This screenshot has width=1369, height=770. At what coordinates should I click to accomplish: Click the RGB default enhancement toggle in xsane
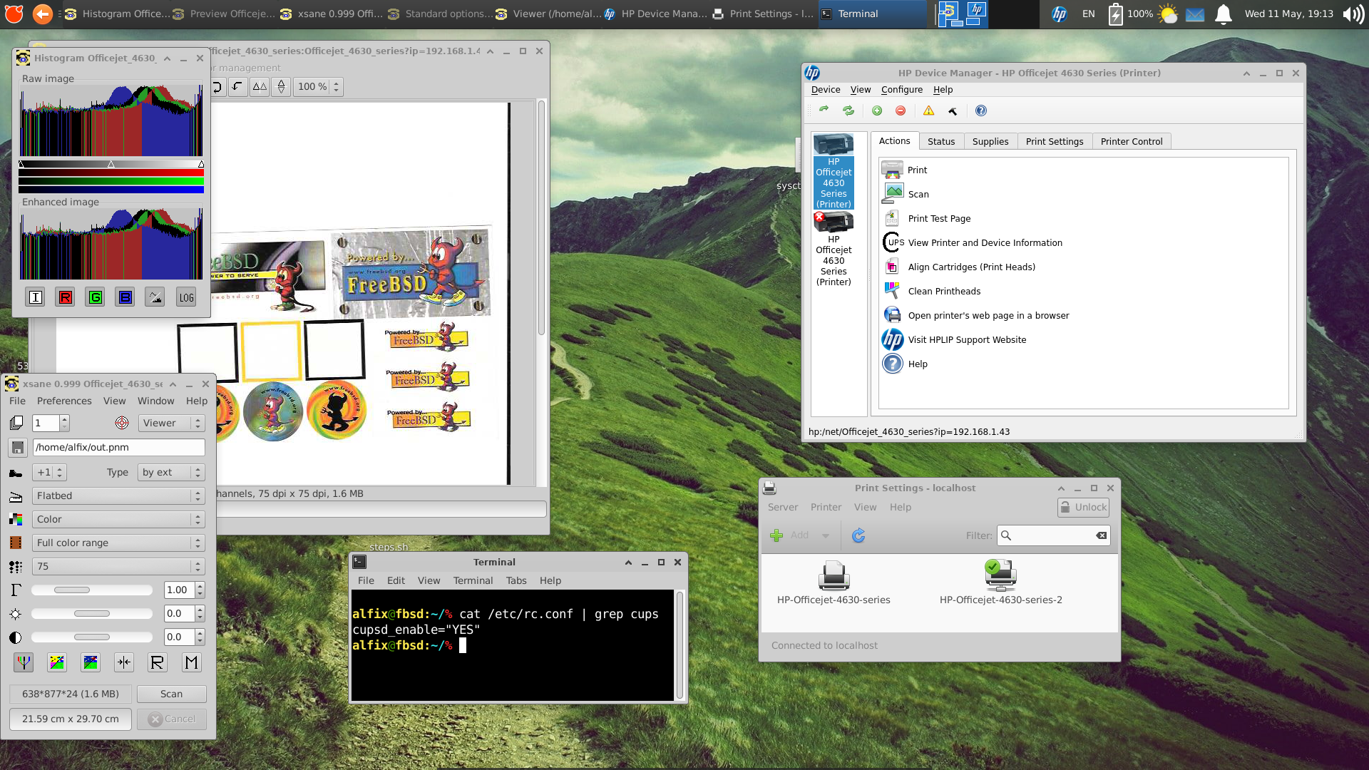click(24, 662)
